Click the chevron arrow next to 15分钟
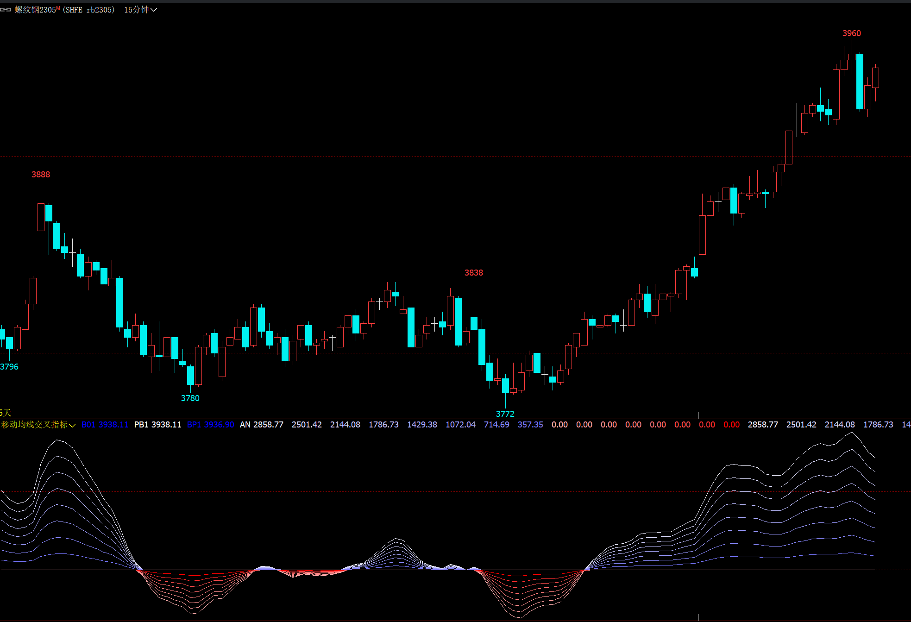 click(154, 10)
